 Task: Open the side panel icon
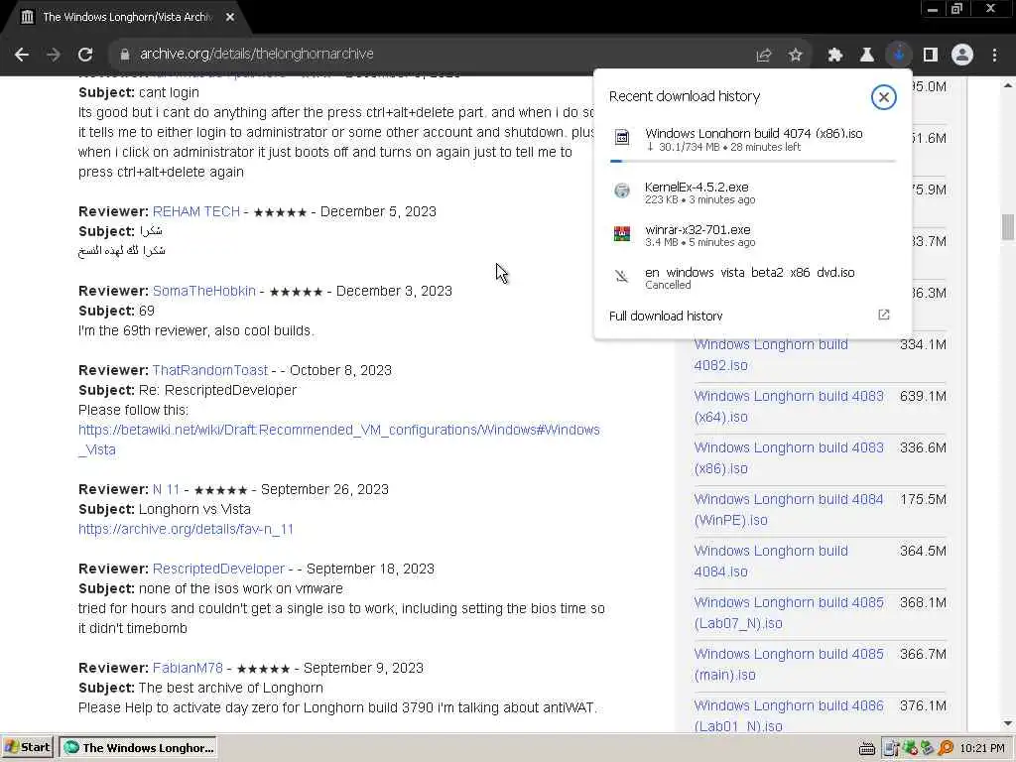pos(931,56)
